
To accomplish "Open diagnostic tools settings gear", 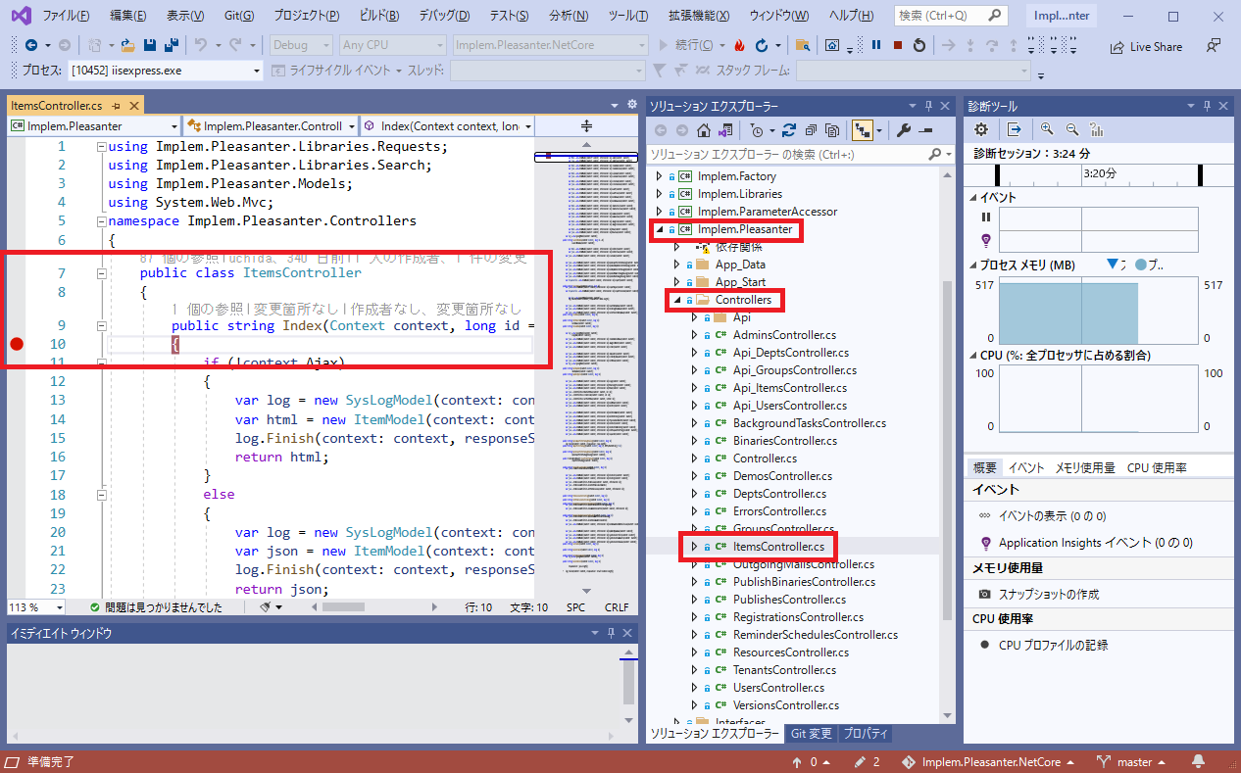I will [980, 129].
